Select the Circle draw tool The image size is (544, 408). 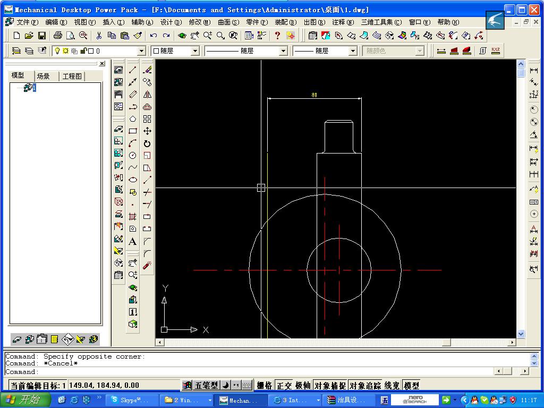point(133,155)
